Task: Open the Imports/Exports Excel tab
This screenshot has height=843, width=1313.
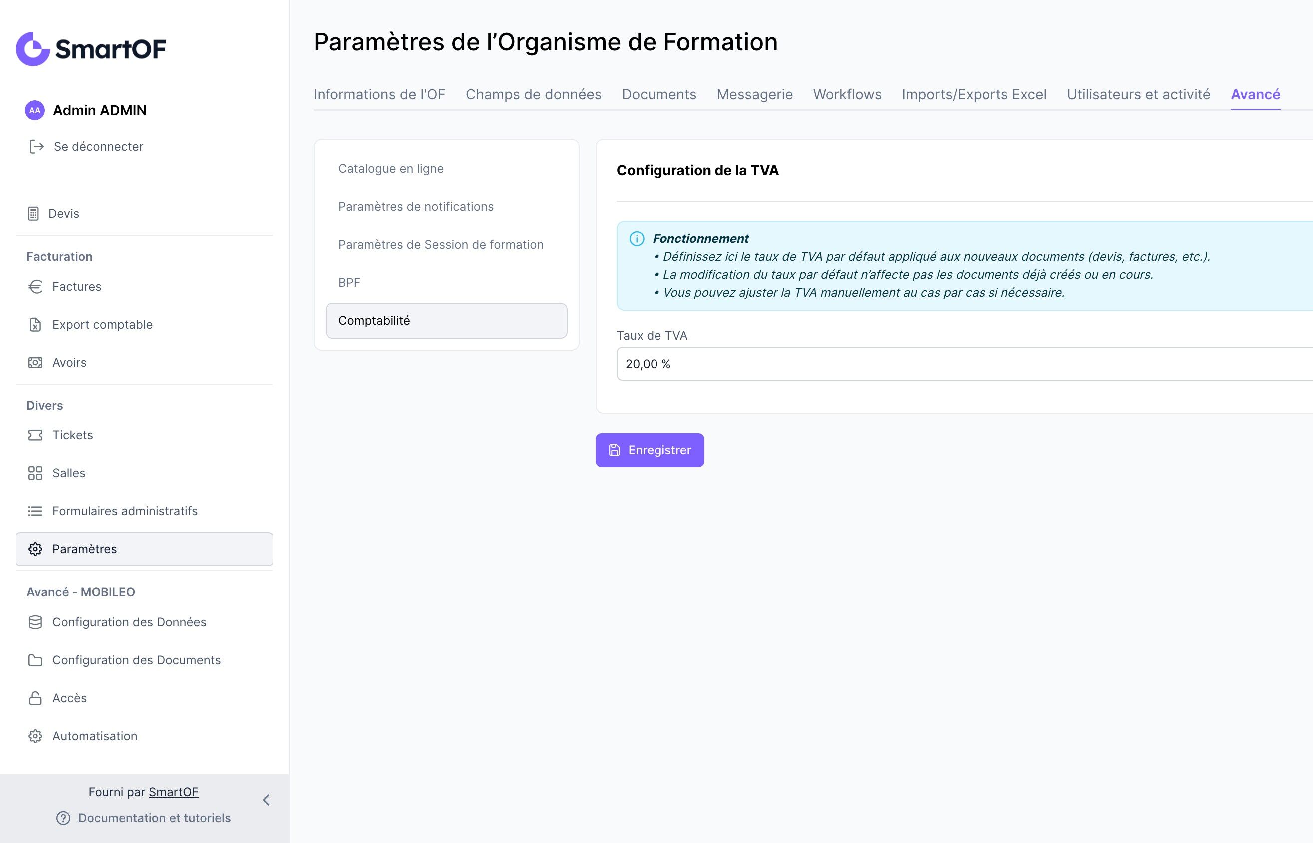Action: tap(974, 95)
